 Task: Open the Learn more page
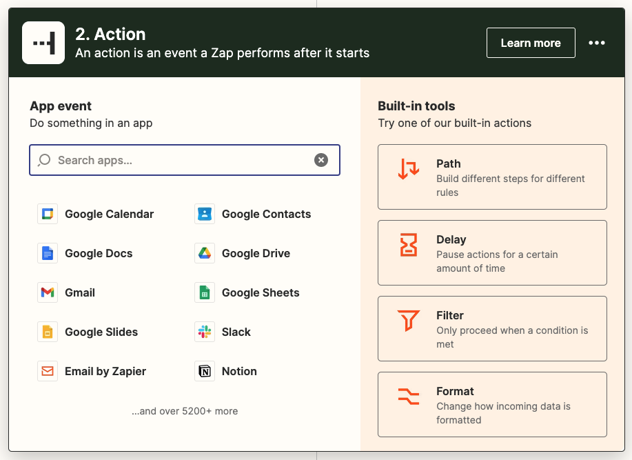click(531, 42)
